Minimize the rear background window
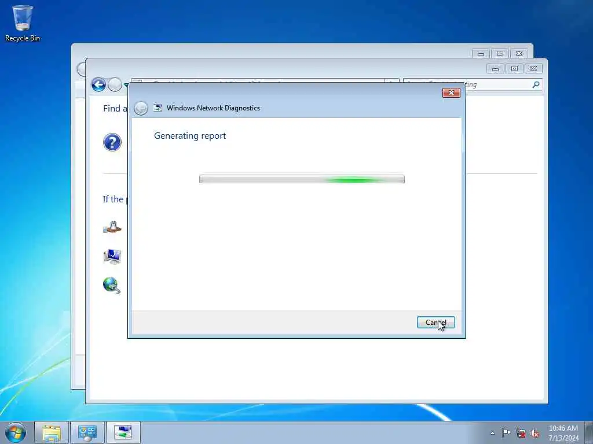 click(481, 54)
